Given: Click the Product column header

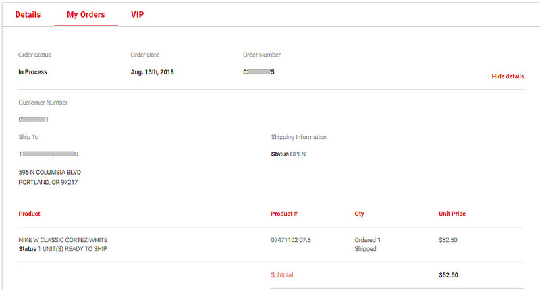Looking at the screenshot, I should tap(29, 214).
